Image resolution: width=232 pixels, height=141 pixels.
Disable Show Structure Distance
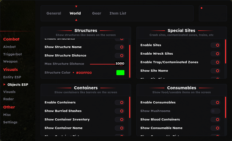[x=120, y=55]
